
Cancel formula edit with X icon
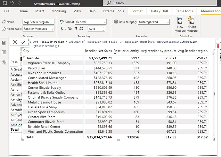coord(15,42)
